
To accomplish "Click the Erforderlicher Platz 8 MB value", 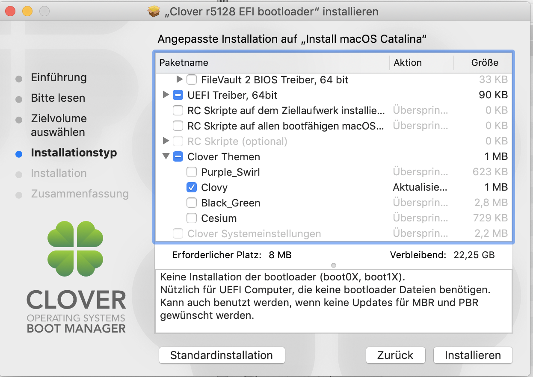I will coord(280,255).
